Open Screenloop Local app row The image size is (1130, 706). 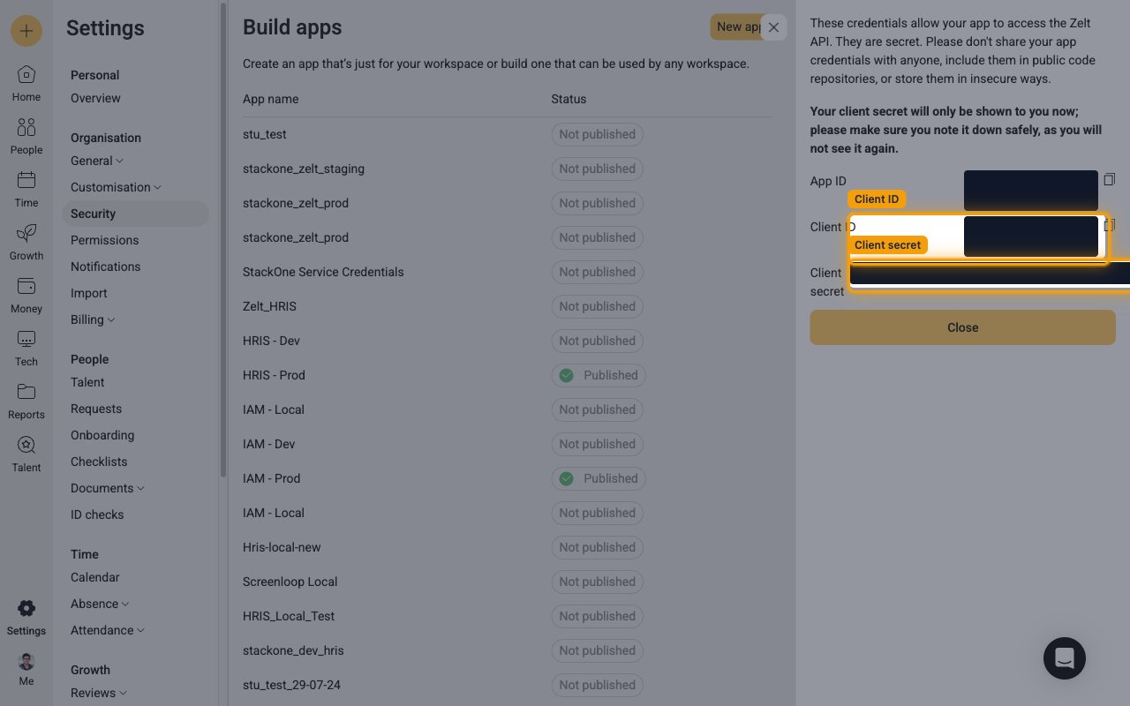point(507,582)
